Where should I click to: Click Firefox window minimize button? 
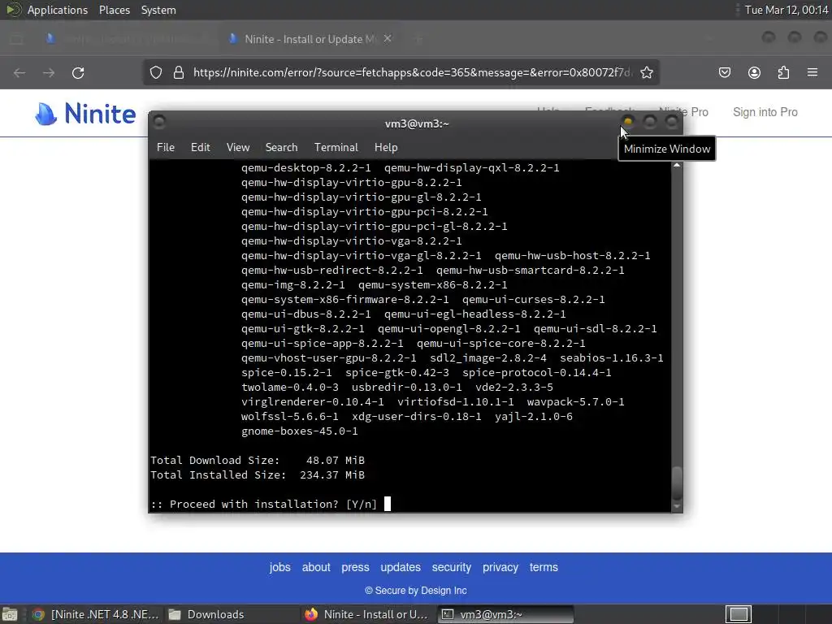tap(769, 37)
